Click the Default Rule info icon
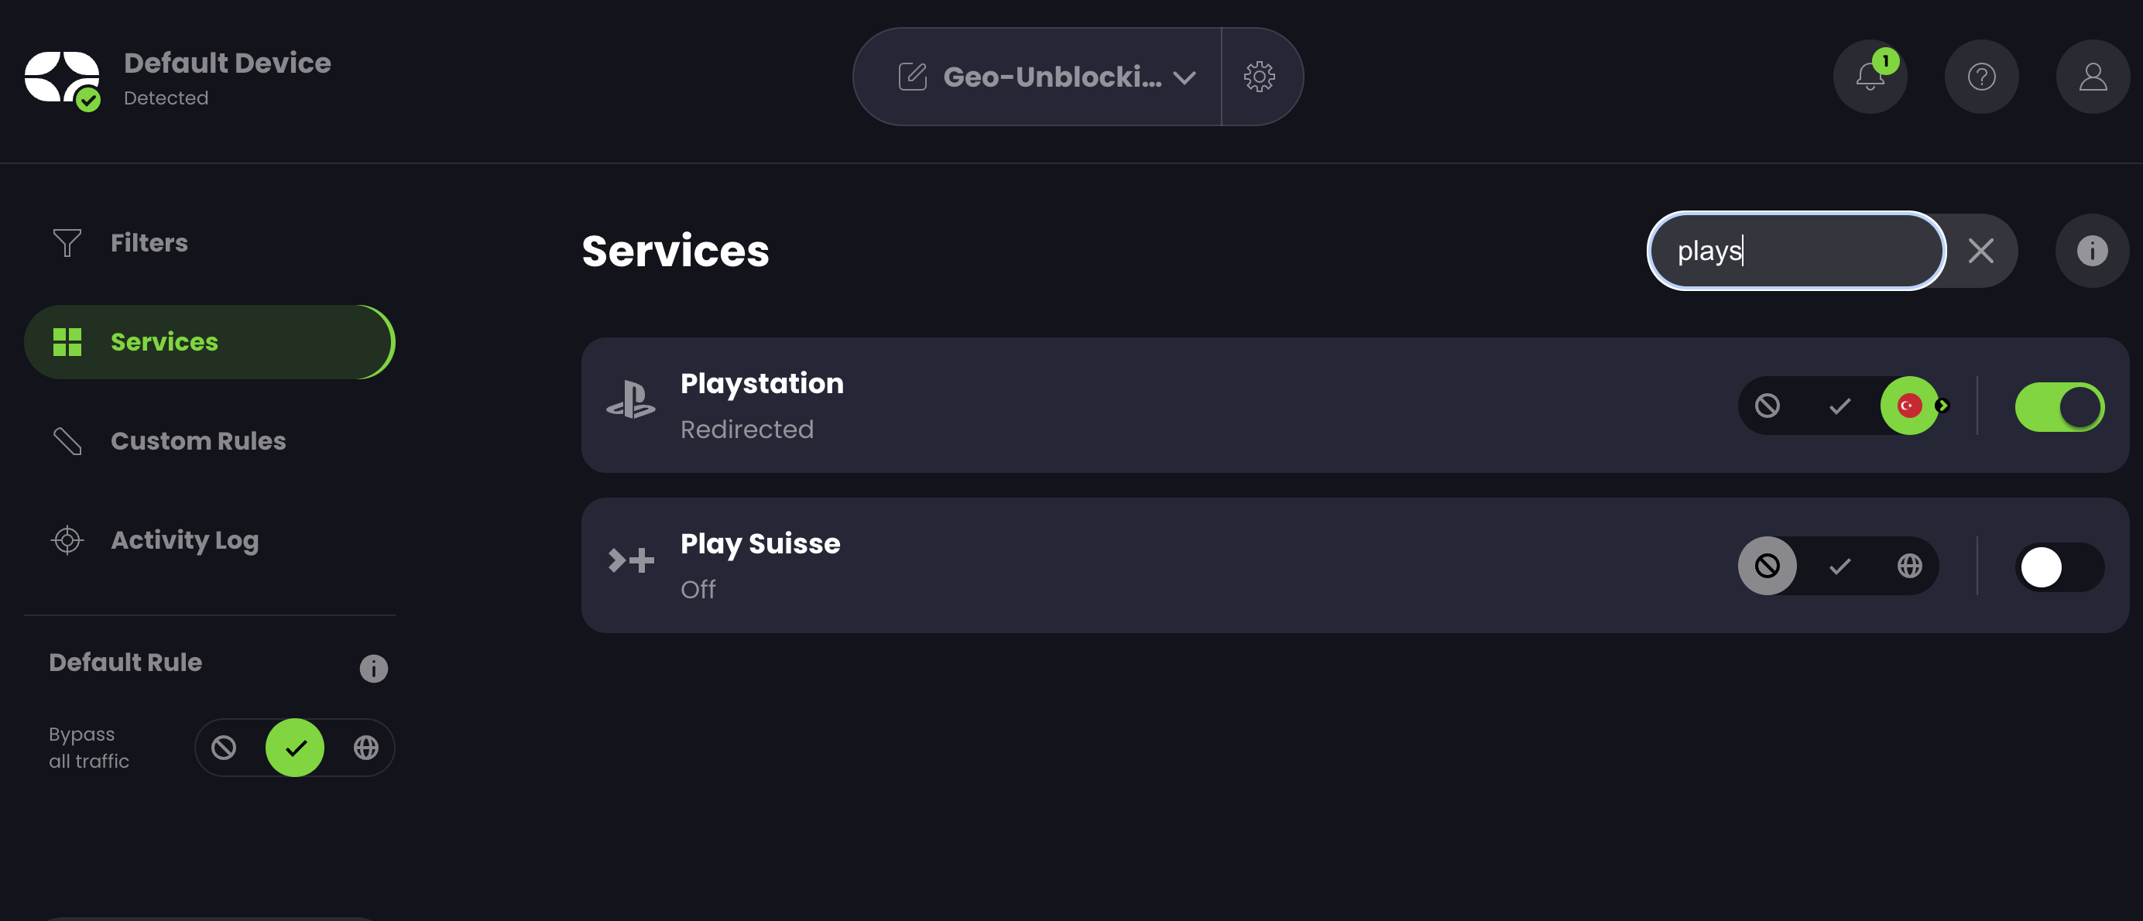The width and height of the screenshot is (2143, 921). [x=373, y=668]
